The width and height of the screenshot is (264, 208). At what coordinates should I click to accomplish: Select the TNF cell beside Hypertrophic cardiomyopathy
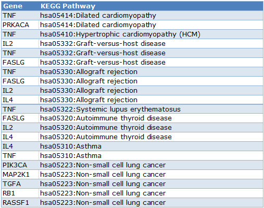pos(20,34)
